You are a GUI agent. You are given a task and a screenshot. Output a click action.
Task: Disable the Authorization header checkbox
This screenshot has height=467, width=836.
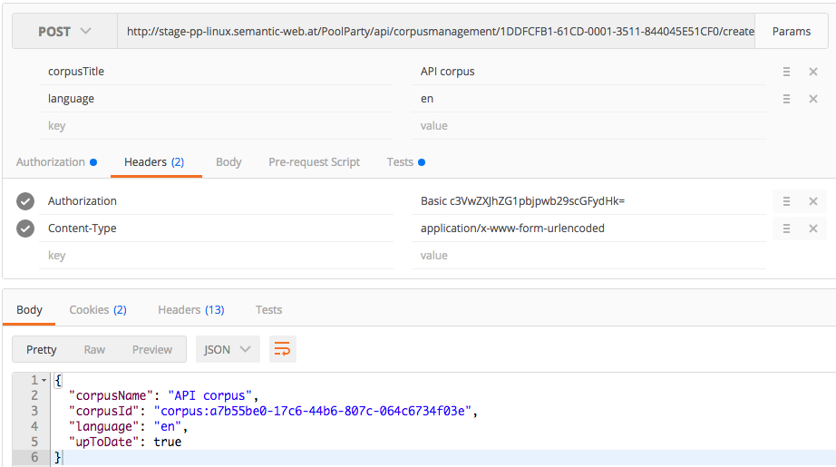25,201
